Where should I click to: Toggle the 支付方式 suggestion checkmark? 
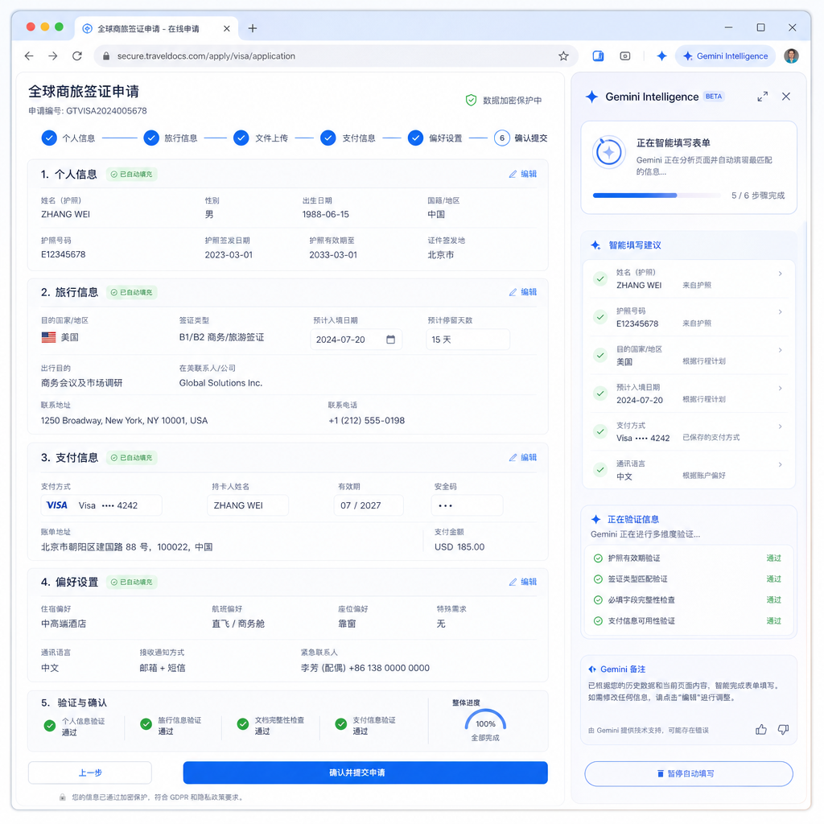pos(600,431)
